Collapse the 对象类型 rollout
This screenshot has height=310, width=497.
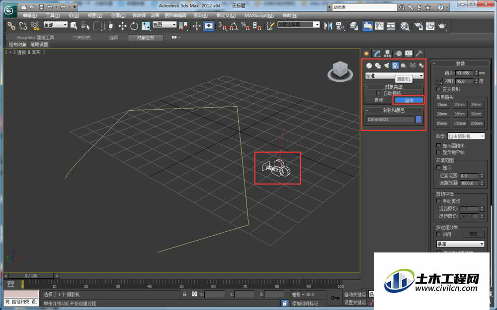394,86
